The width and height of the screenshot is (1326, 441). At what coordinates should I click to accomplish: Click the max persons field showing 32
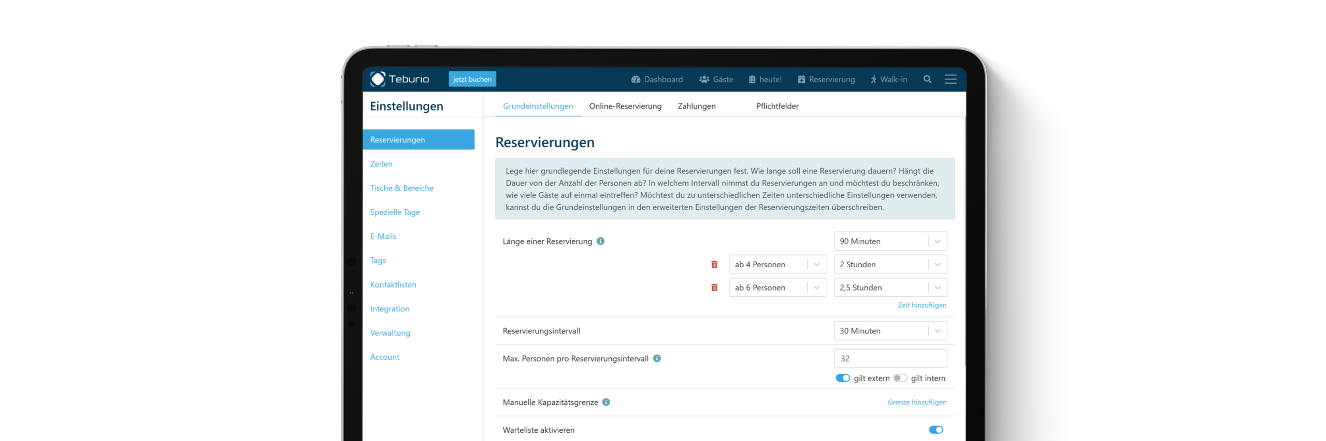890,358
